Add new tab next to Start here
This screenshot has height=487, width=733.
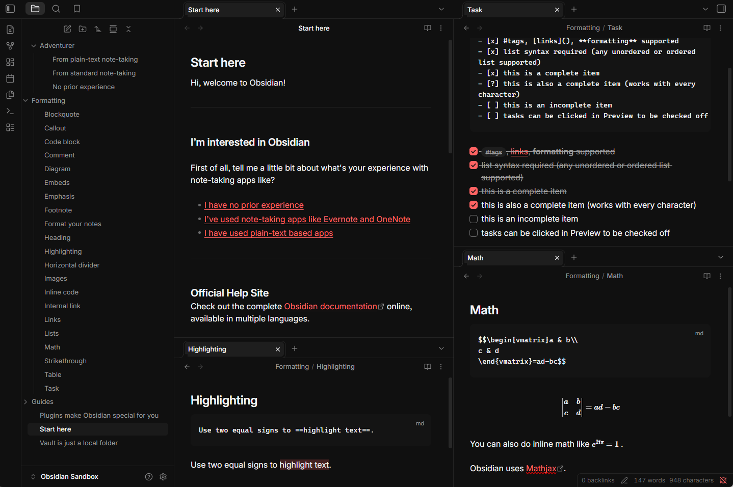[295, 9]
